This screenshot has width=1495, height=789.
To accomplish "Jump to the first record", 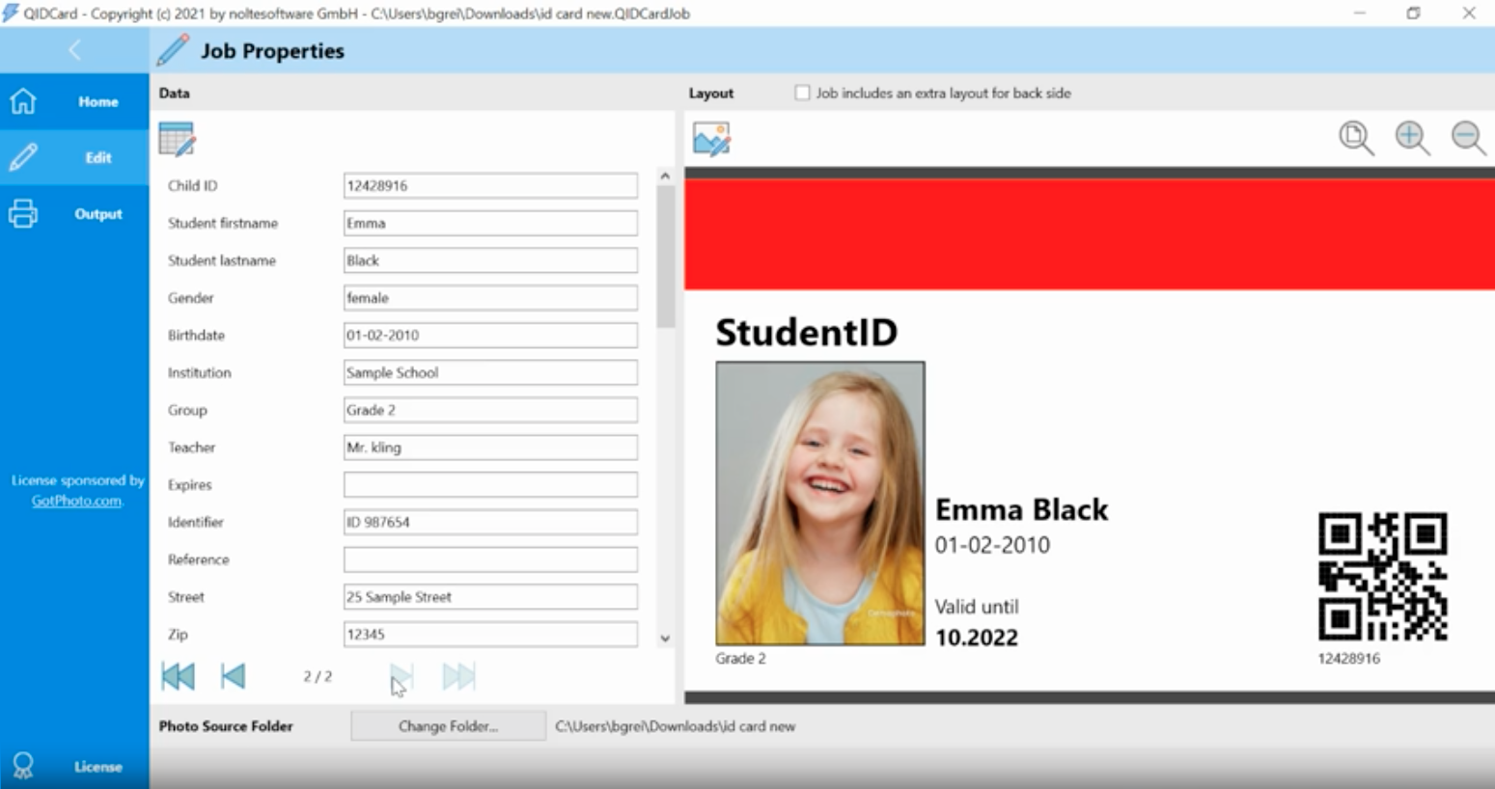I will pos(178,676).
